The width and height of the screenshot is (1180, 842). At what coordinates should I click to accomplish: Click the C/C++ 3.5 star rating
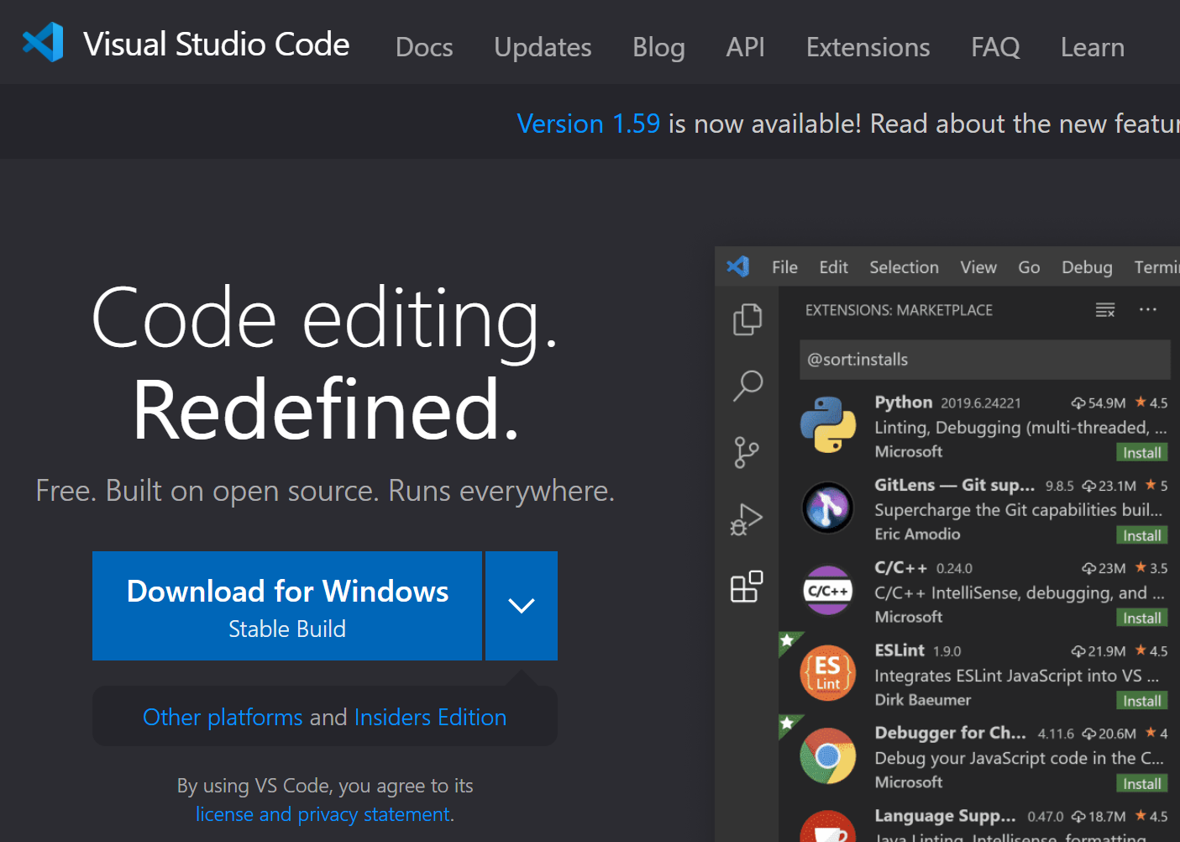click(1151, 568)
